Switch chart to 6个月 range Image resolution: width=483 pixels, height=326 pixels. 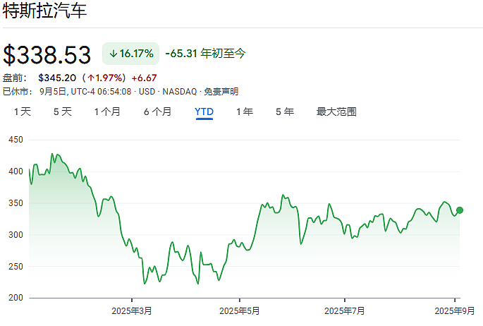point(157,111)
